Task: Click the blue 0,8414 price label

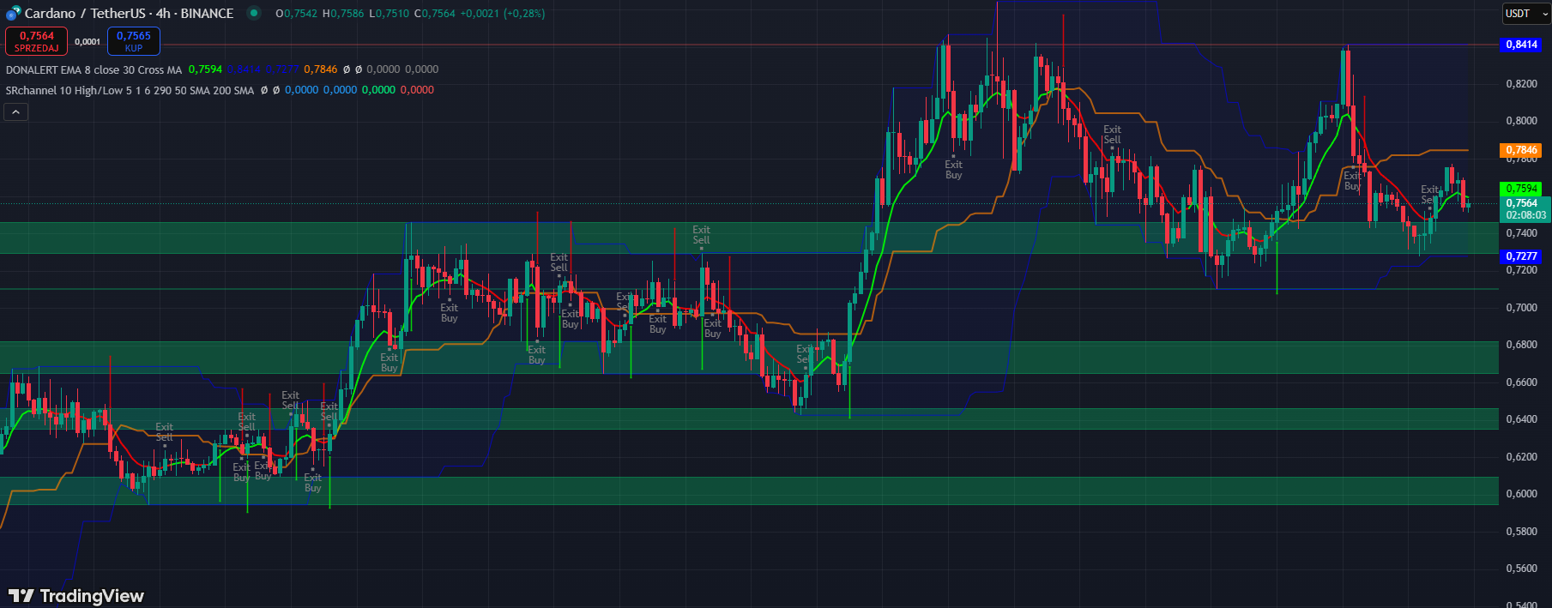Action: 1521,45
